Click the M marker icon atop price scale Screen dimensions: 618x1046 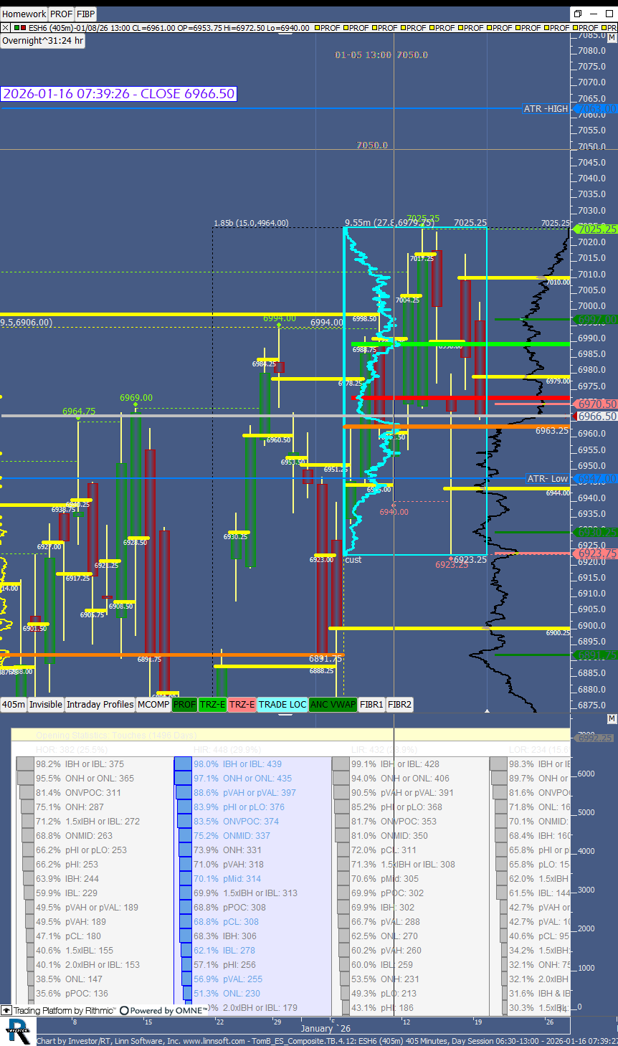pos(612,38)
